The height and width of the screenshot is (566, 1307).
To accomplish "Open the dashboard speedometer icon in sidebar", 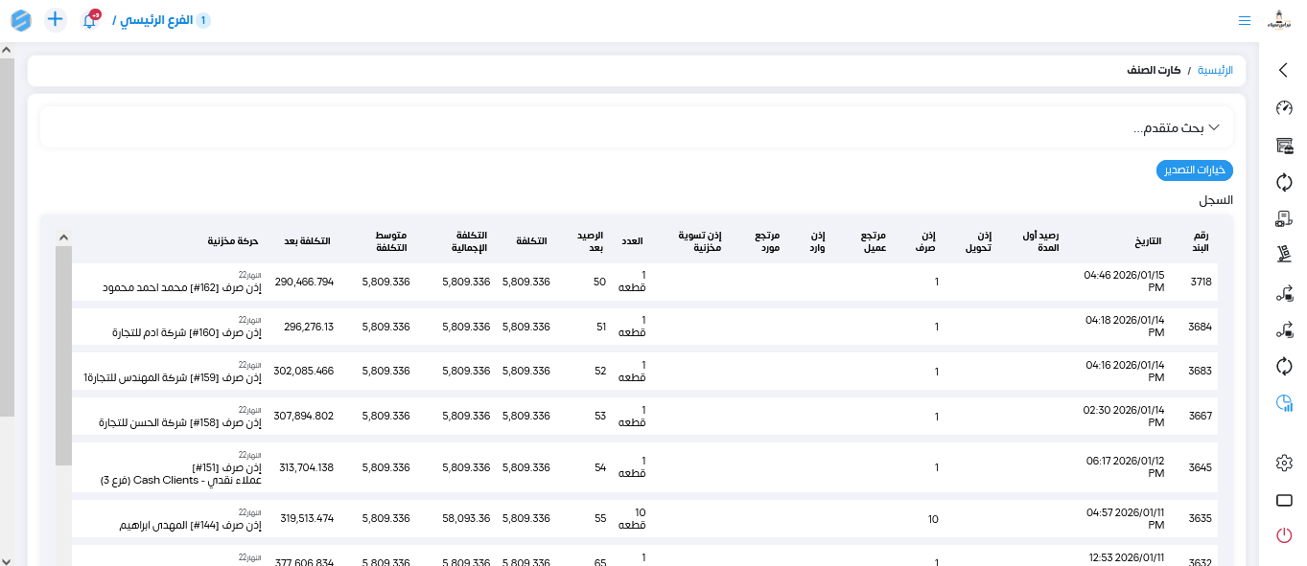I will click(x=1284, y=108).
